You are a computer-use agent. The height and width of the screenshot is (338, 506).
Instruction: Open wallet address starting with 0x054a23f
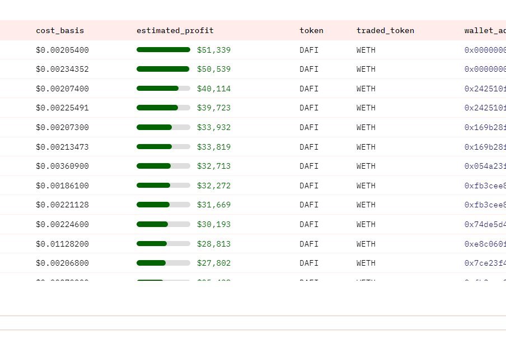485,166
